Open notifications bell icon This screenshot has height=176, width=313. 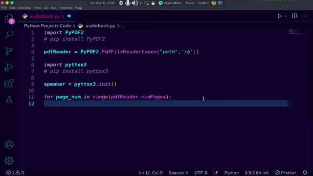tap(305, 173)
